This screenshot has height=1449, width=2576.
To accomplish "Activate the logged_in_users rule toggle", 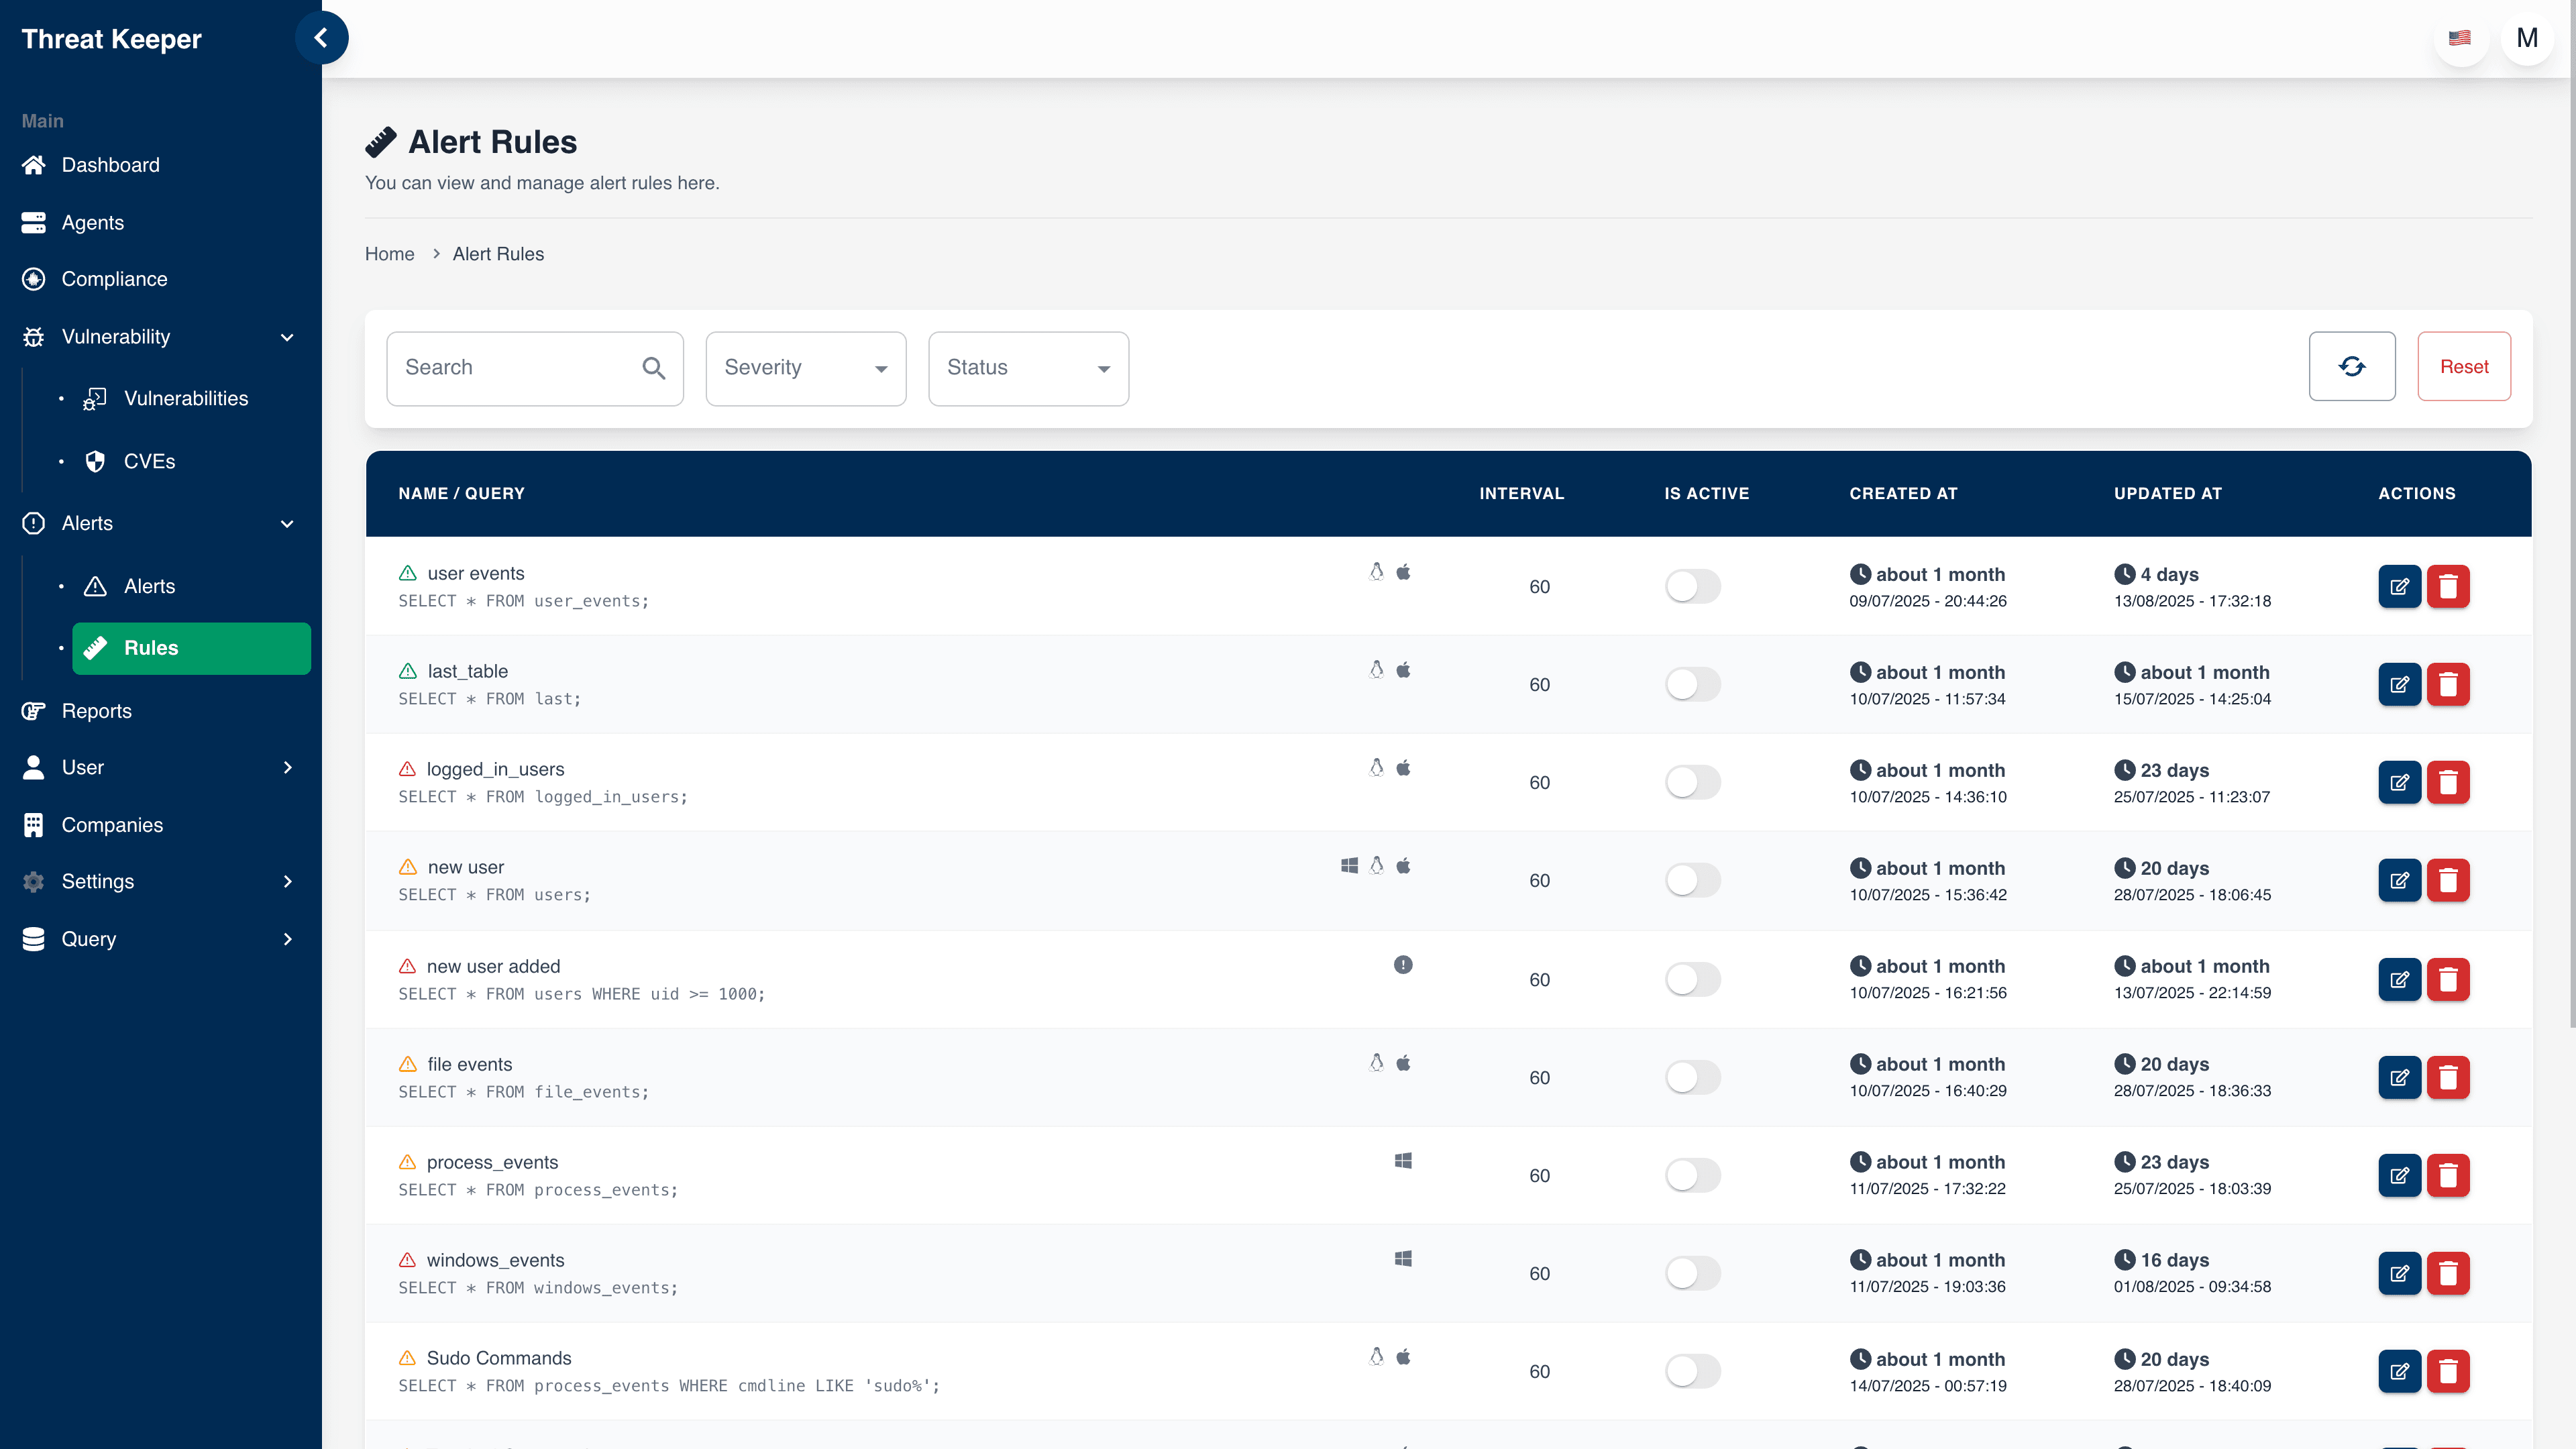I will [1692, 782].
